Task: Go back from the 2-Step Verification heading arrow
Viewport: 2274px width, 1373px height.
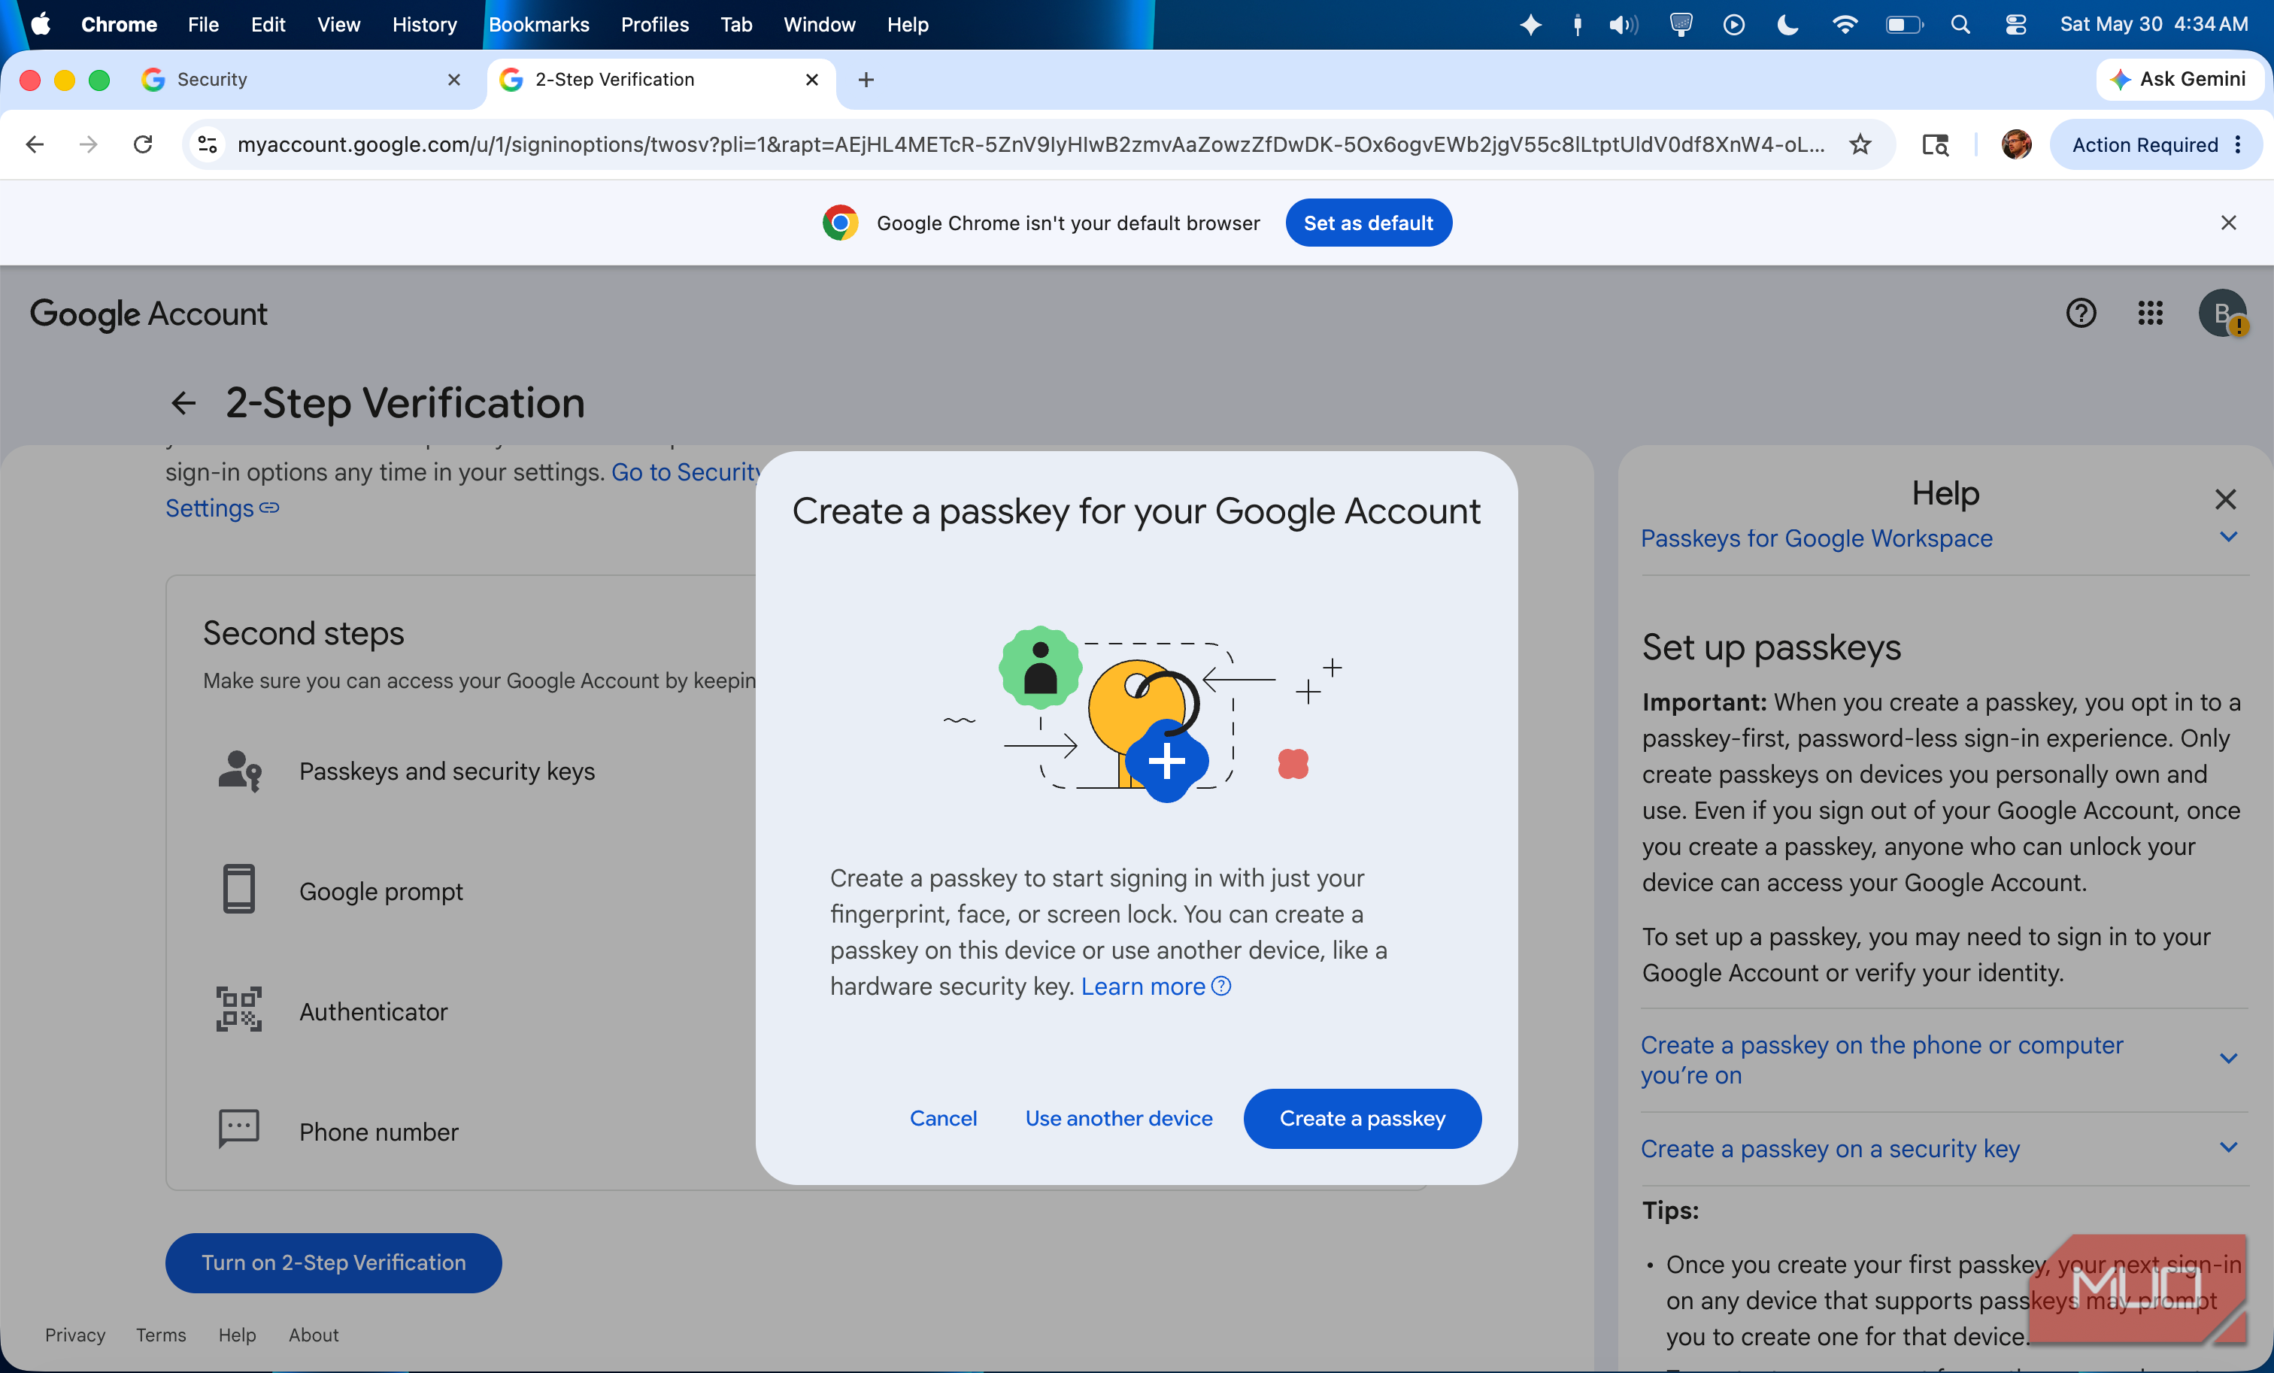Action: pyautogui.click(x=183, y=402)
